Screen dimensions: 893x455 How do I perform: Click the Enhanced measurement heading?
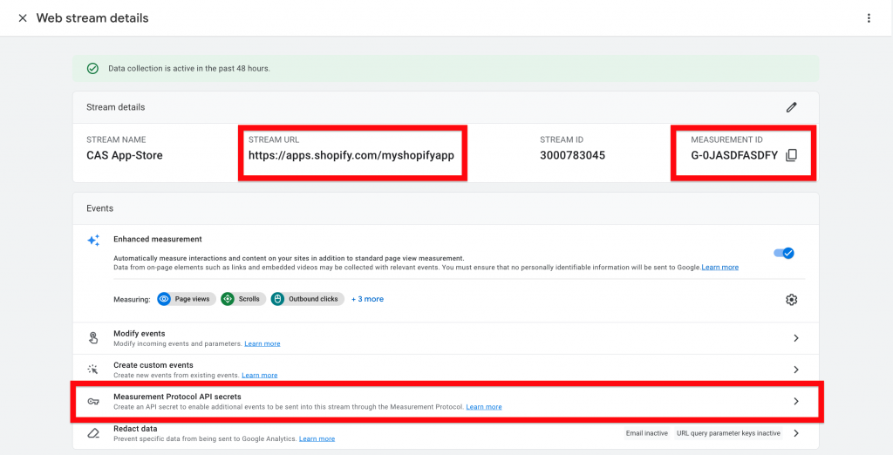coord(158,239)
